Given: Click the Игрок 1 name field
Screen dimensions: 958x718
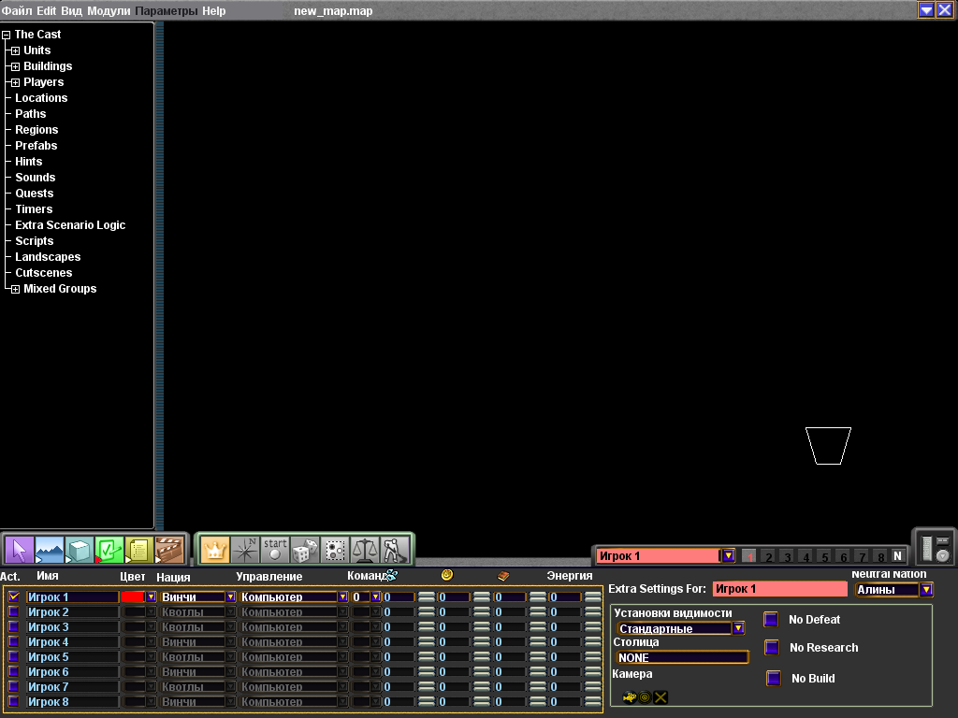Looking at the screenshot, I should click(72, 597).
